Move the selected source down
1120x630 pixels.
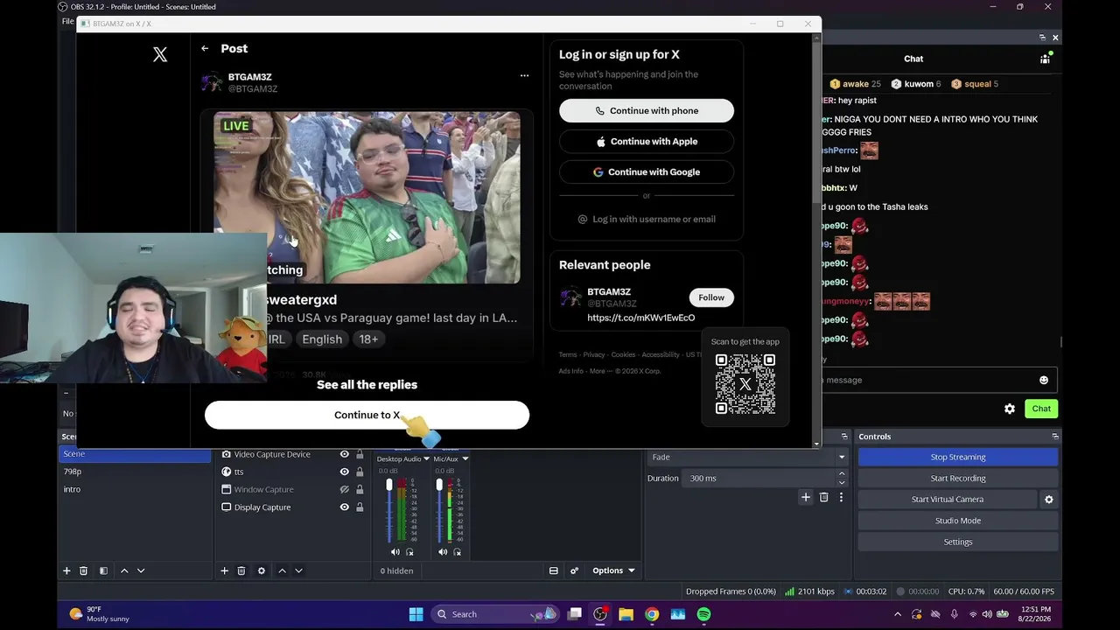tap(298, 570)
